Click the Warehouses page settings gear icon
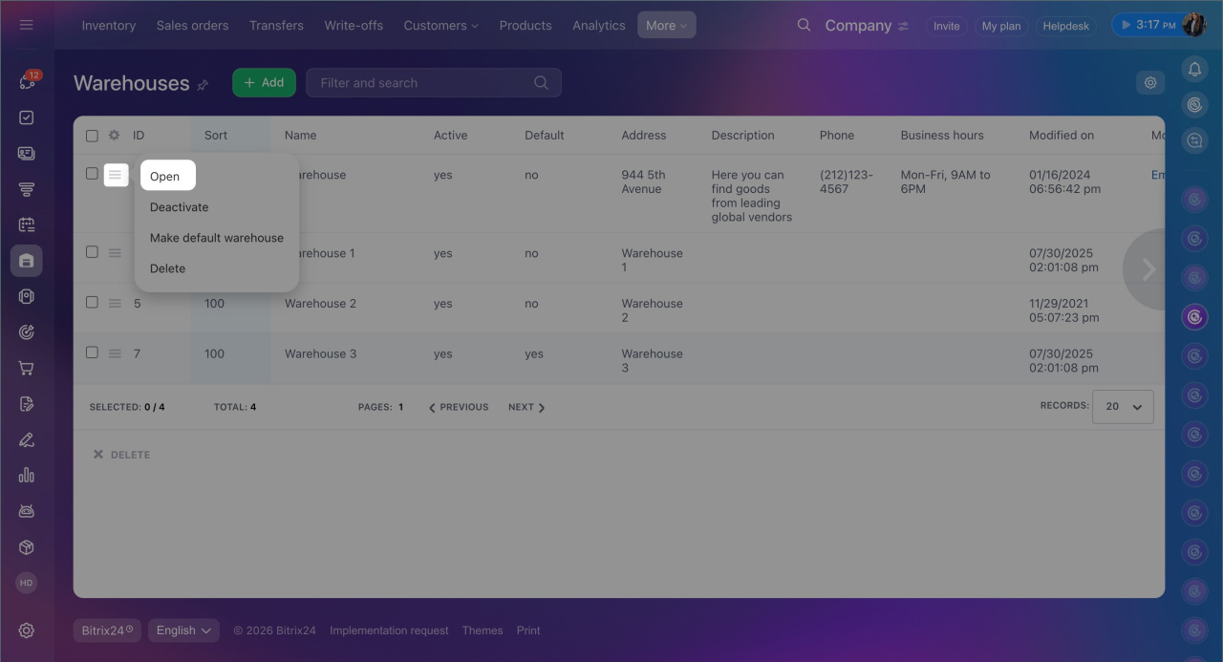Image resolution: width=1223 pixels, height=662 pixels. (1150, 83)
